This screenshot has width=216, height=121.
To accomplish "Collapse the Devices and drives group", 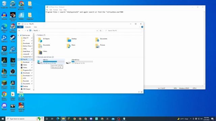I will click(x=36, y=57).
